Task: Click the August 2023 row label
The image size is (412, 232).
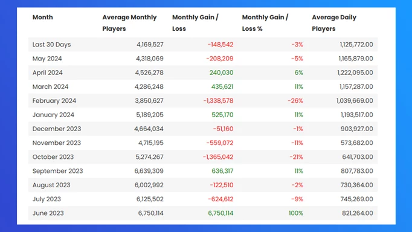Action: click(x=51, y=185)
